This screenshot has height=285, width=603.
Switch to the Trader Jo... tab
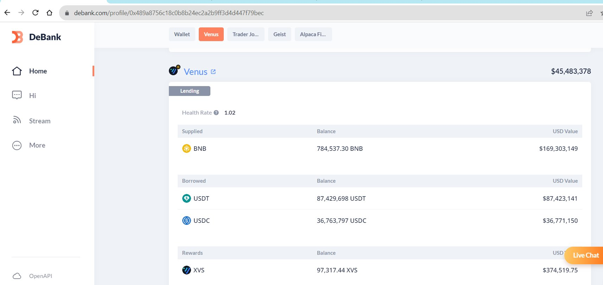(246, 34)
